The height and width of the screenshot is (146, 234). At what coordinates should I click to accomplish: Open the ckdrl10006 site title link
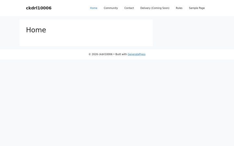tap(39, 8)
